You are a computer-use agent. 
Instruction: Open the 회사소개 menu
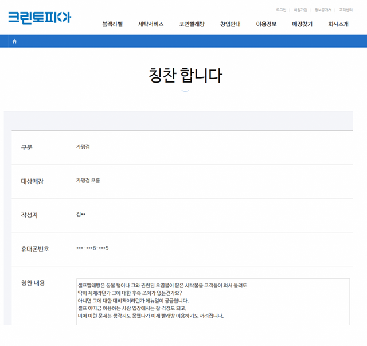click(x=338, y=24)
